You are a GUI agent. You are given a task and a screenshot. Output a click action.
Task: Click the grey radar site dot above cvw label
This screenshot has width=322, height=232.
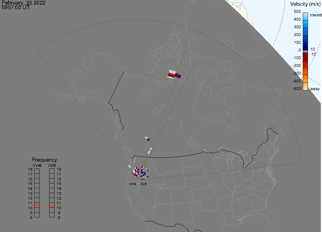[x=138, y=179]
